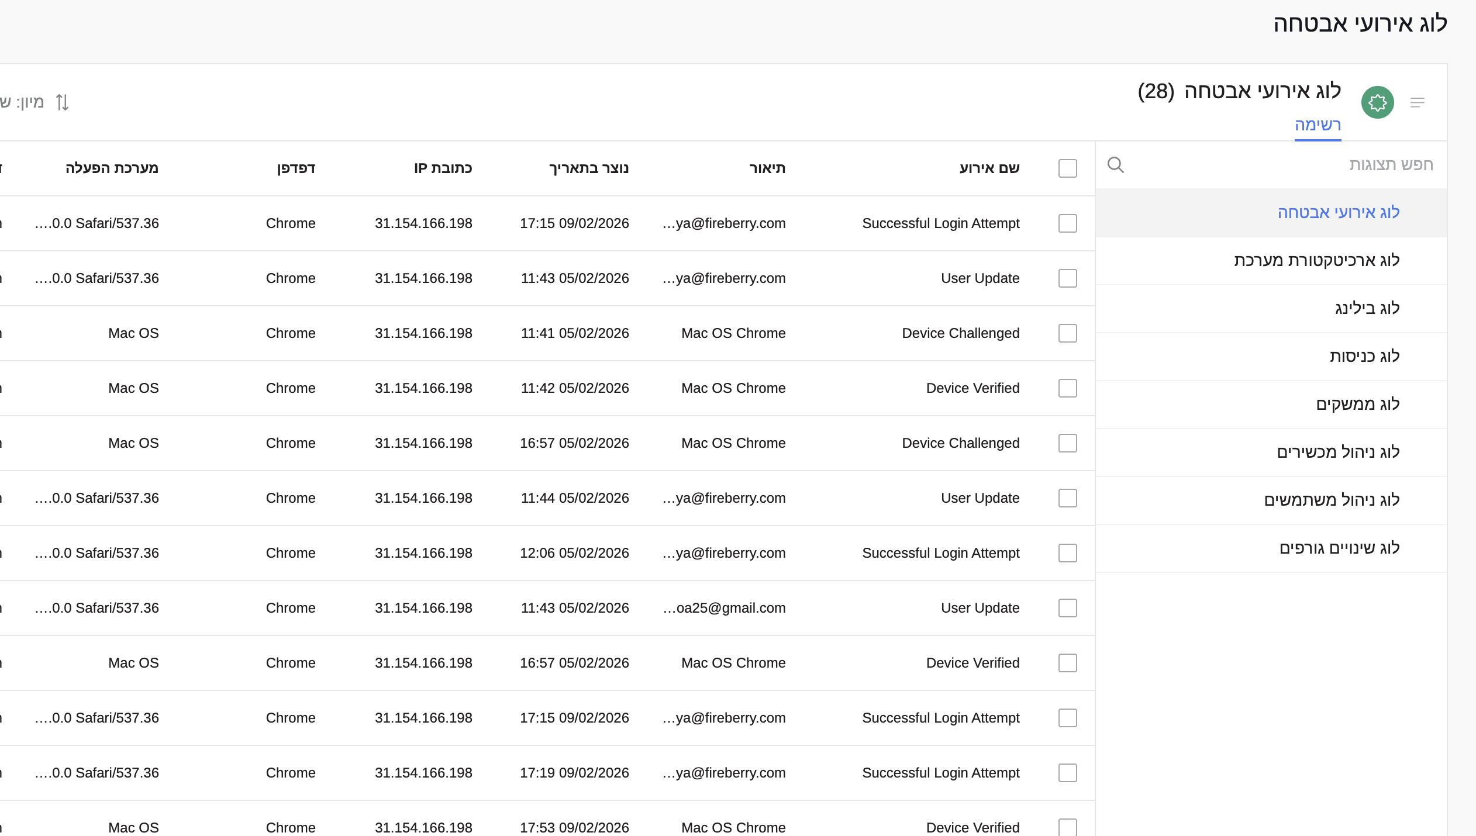The width and height of the screenshot is (1476, 836).
Task: Open לוג ניהול משתמשים view
Action: point(1332,500)
